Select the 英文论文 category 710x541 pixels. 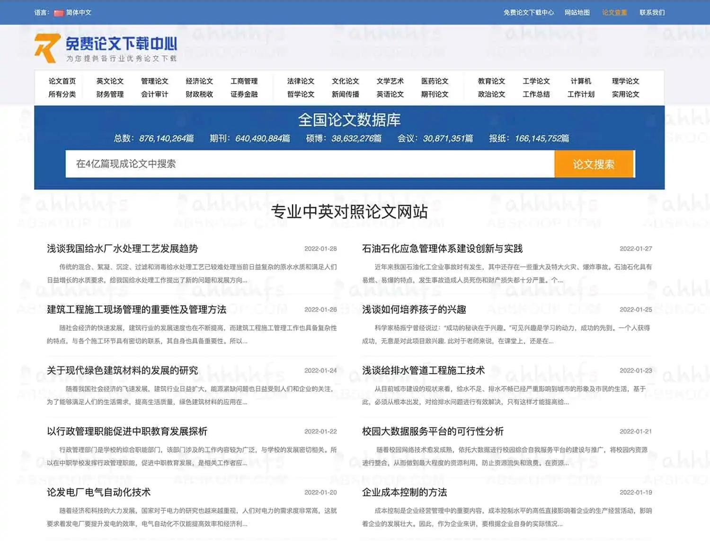point(110,80)
